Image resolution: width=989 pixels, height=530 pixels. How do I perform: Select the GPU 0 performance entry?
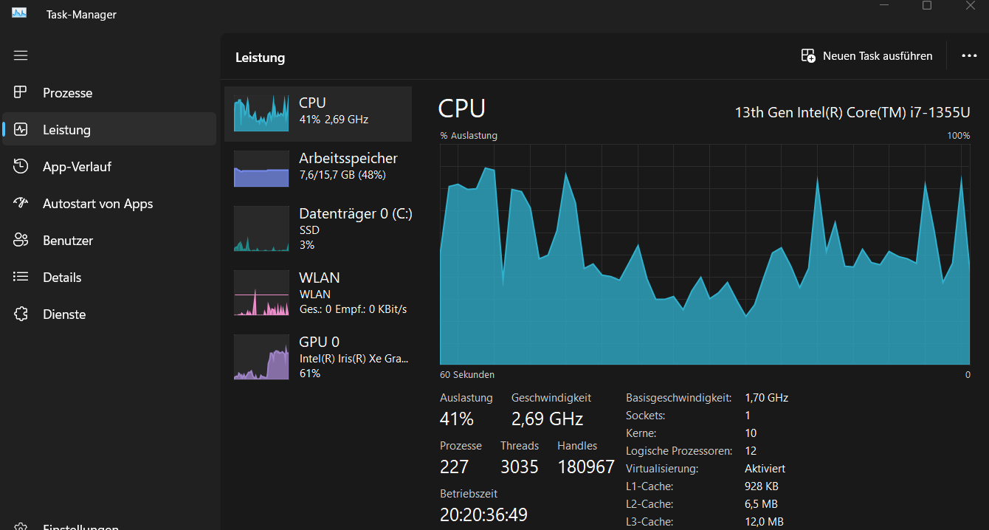(x=318, y=357)
